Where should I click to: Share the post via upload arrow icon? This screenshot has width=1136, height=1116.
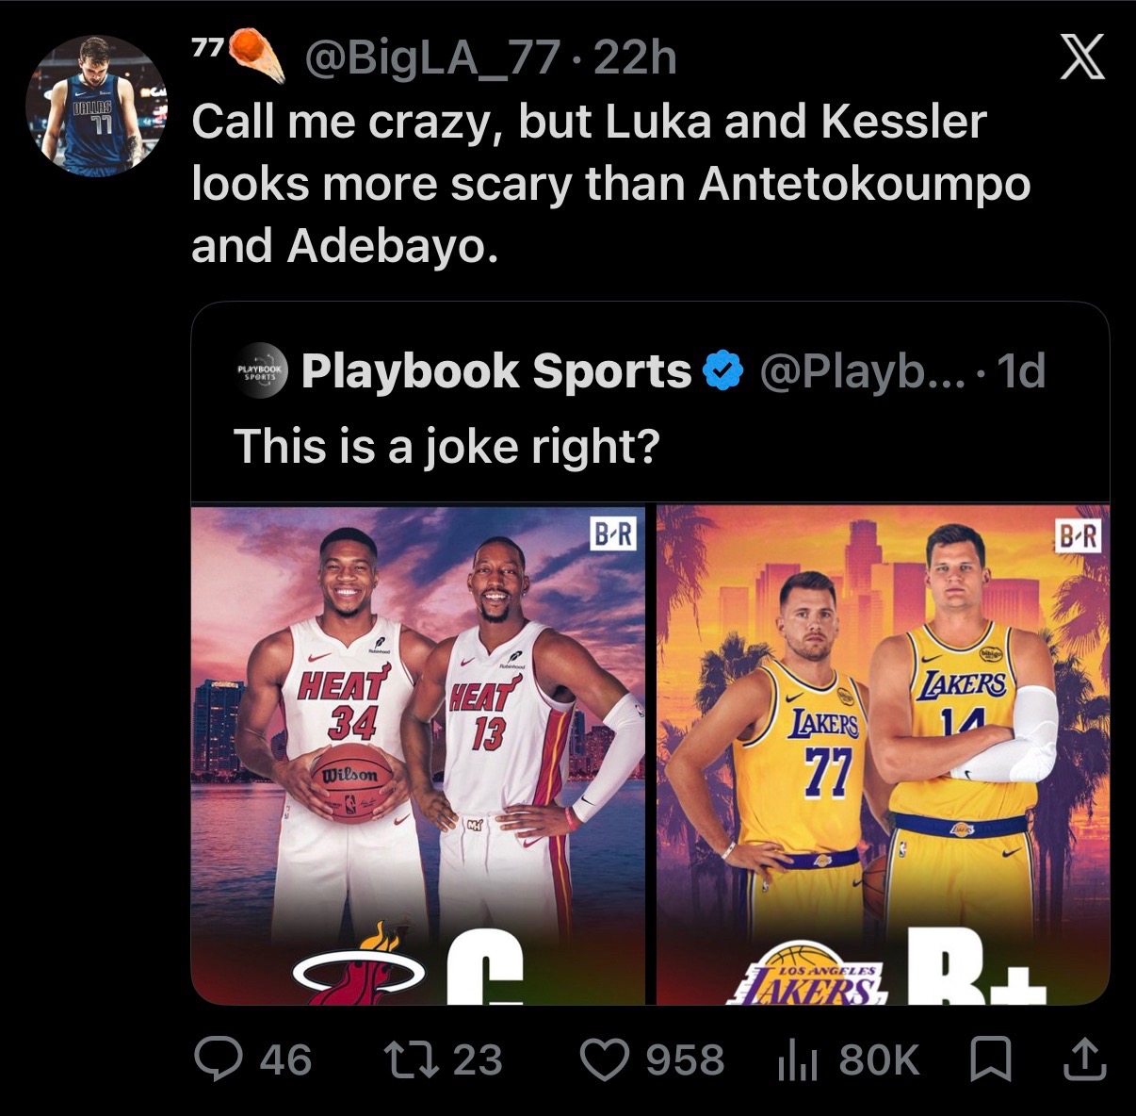click(1082, 1059)
